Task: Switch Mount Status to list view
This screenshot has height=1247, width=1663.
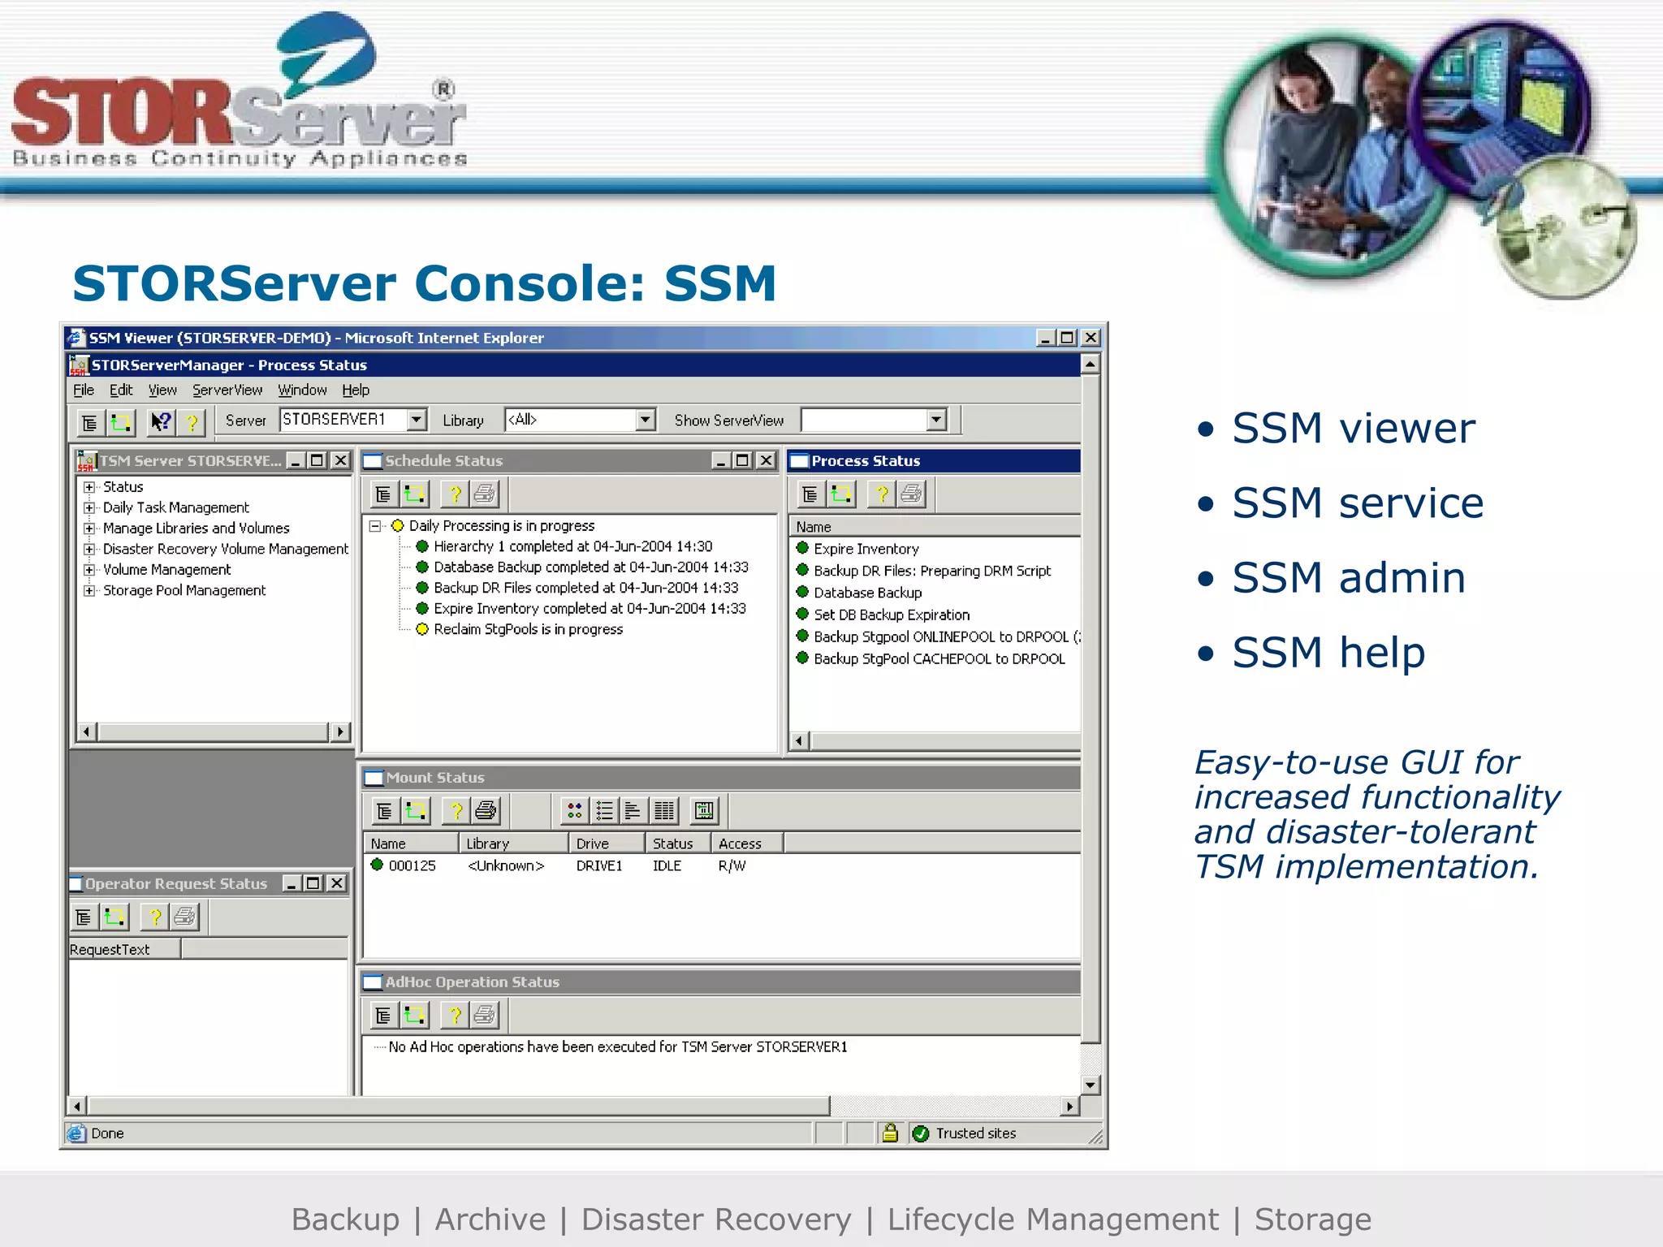Action: (x=633, y=810)
